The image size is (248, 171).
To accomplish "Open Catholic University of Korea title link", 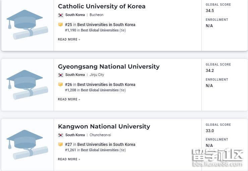I will pyautogui.click(x=102, y=6).
